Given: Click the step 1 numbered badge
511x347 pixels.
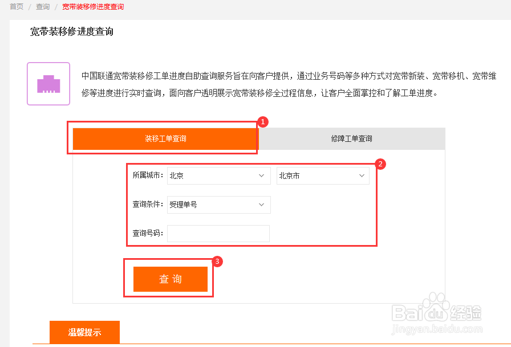Looking at the screenshot, I should 262,122.
